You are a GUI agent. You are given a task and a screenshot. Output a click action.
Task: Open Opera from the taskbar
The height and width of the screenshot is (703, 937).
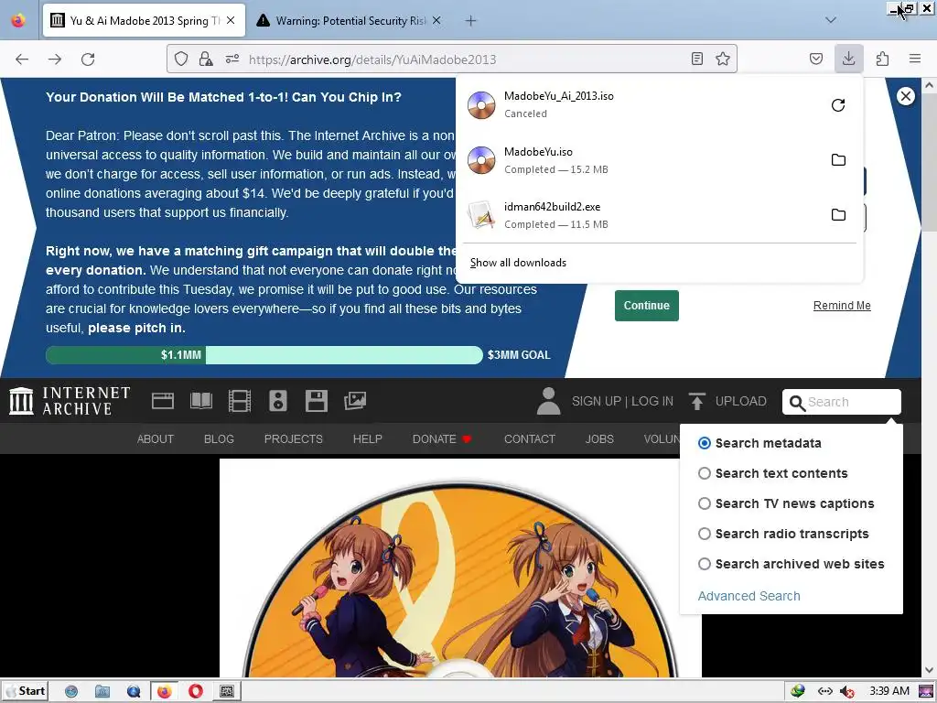click(x=196, y=692)
